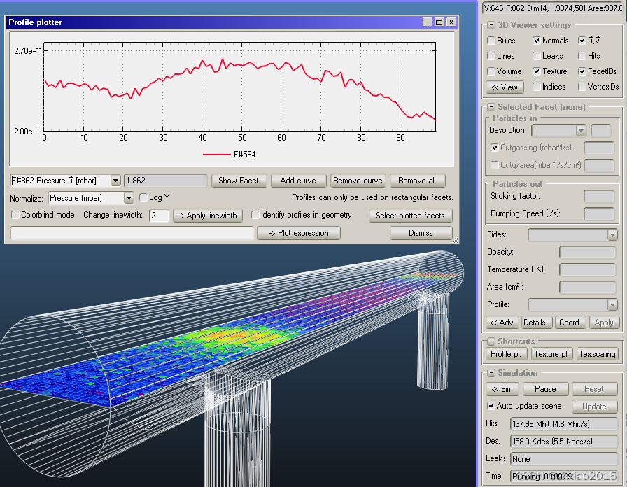This screenshot has height=487, width=627.
Task: Click Add curve button
Action: [298, 181]
